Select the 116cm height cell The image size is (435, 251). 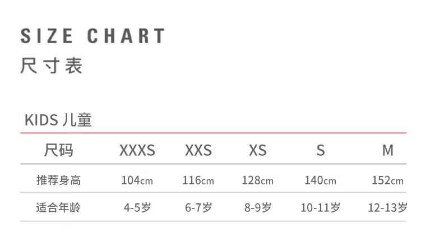pos(198,180)
